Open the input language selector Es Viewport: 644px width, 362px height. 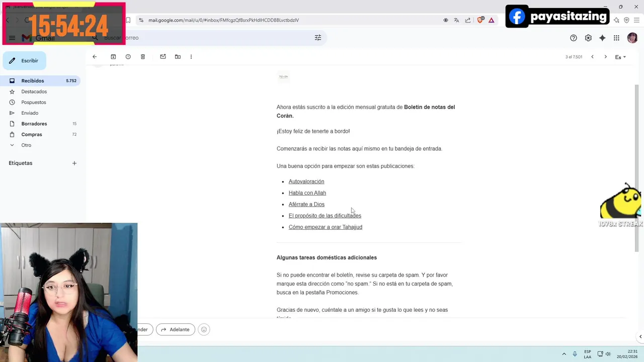pyautogui.click(x=620, y=57)
